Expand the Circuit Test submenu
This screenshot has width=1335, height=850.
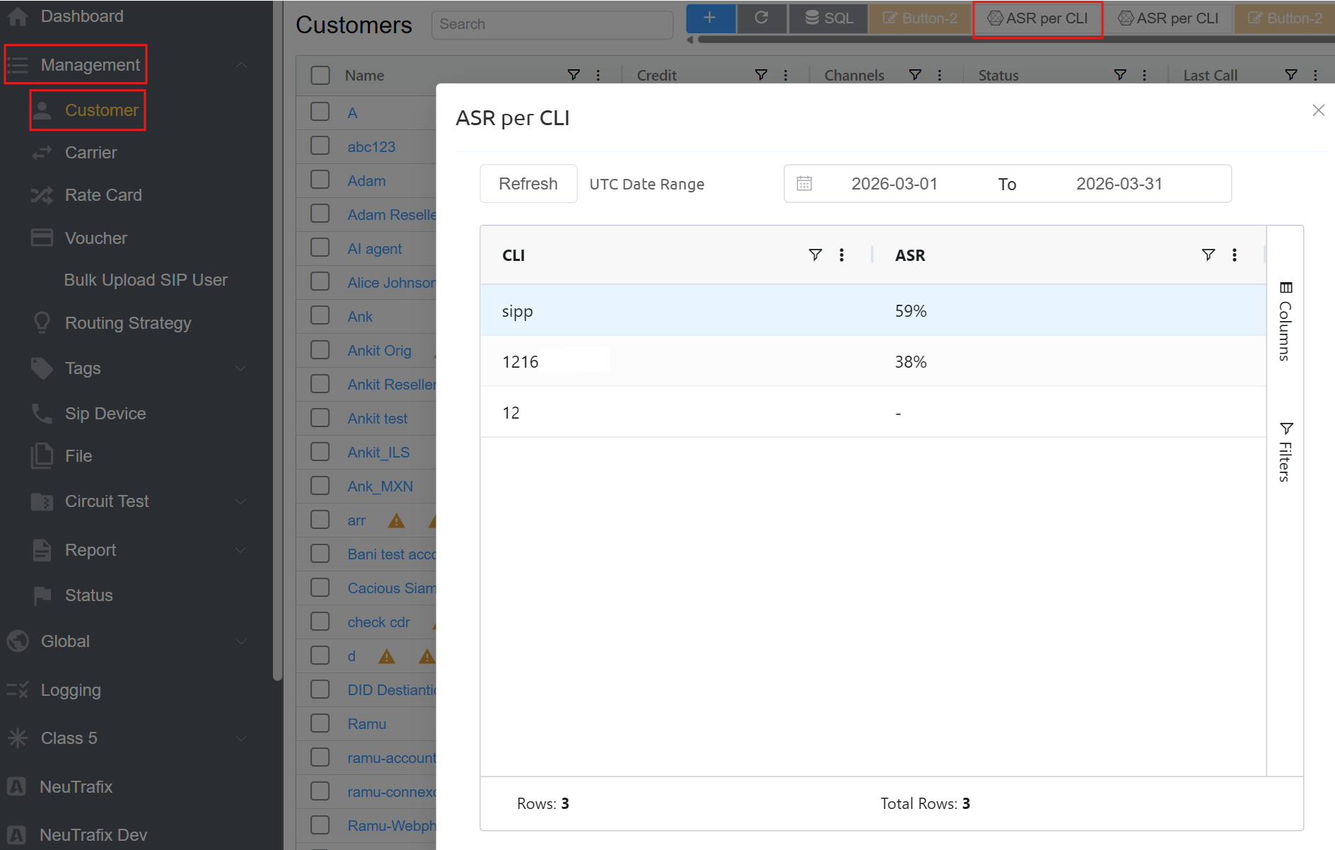coord(241,501)
